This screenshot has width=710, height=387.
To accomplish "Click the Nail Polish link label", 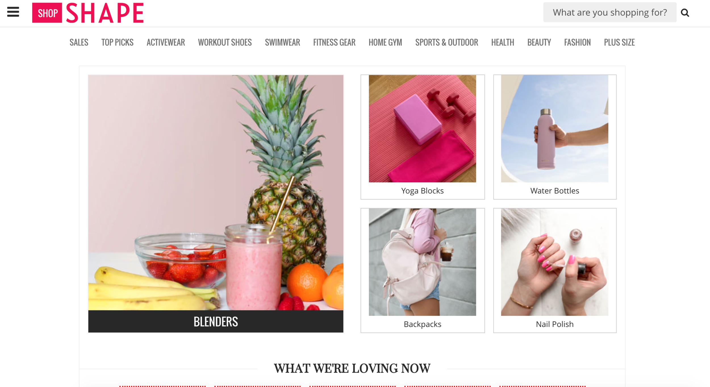I will tap(554, 324).
